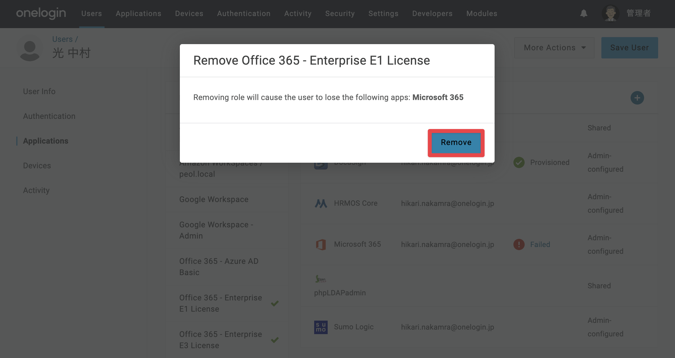Screen dimensions: 675x358
Task: Select the User Info sidebar tab
Action: coord(39,91)
